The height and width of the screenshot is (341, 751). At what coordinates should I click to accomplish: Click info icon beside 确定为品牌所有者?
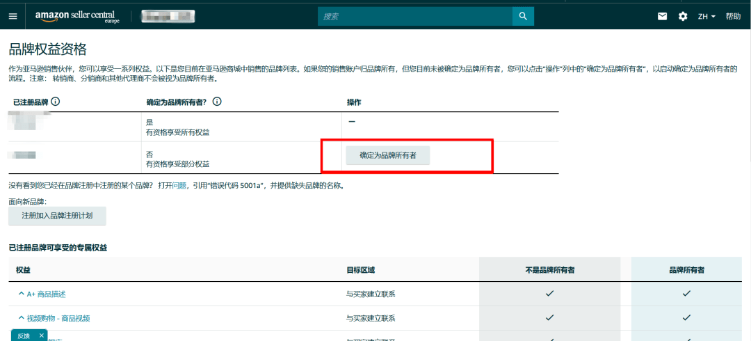[x=217, y=102]
